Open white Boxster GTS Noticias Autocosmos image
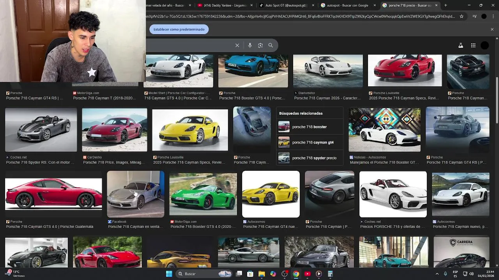Image resolution: width=499 pixels, height=280 pixels. (x=384, y=130)
